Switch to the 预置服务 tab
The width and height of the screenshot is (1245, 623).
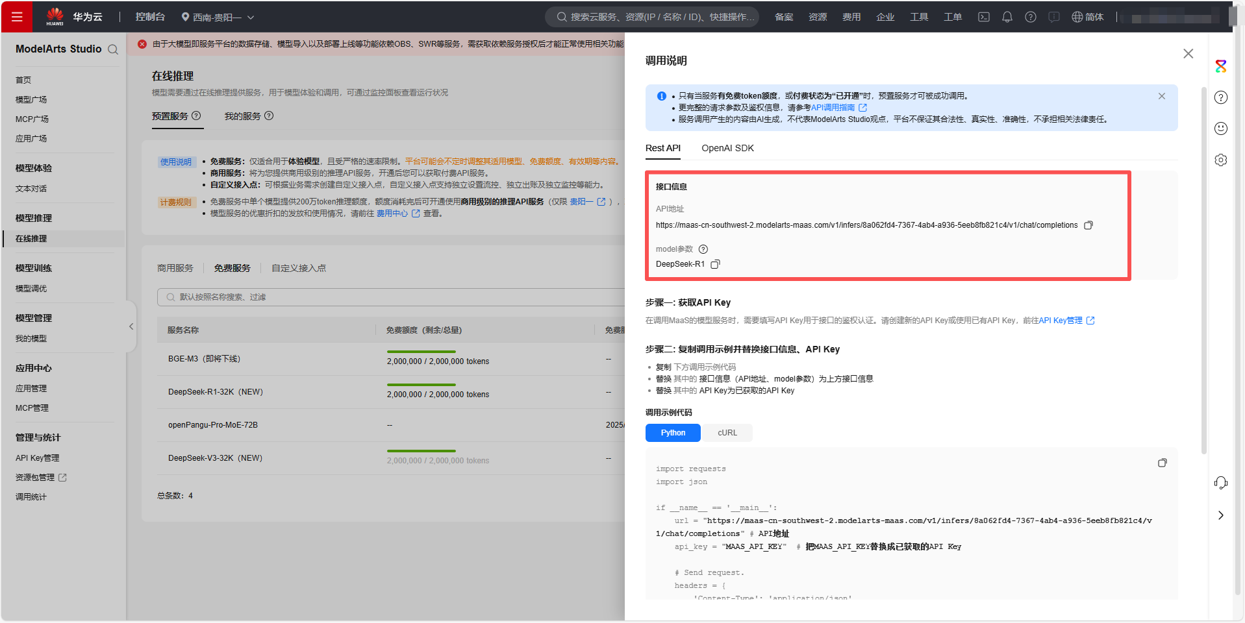pyautogui.click(x=170, y=116)
